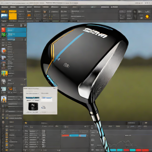Click the glowing orange sphere icon in ribbon
The width and height of the screenshot is (152, 152).
point(147,17)
